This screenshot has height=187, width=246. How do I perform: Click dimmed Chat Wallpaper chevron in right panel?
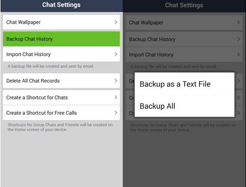point(239,22)
